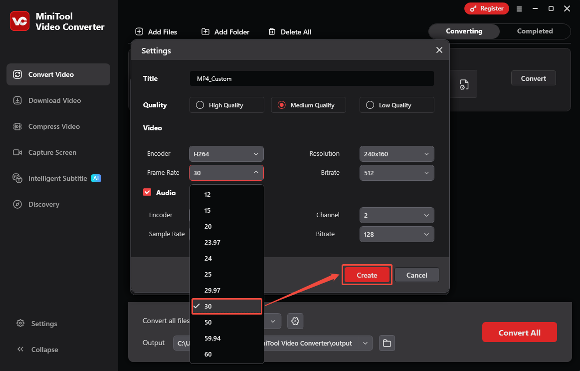Open the video Encoder H264 dropdown
The height and width of the screenshot is (371, 580).
click(226, 153)
